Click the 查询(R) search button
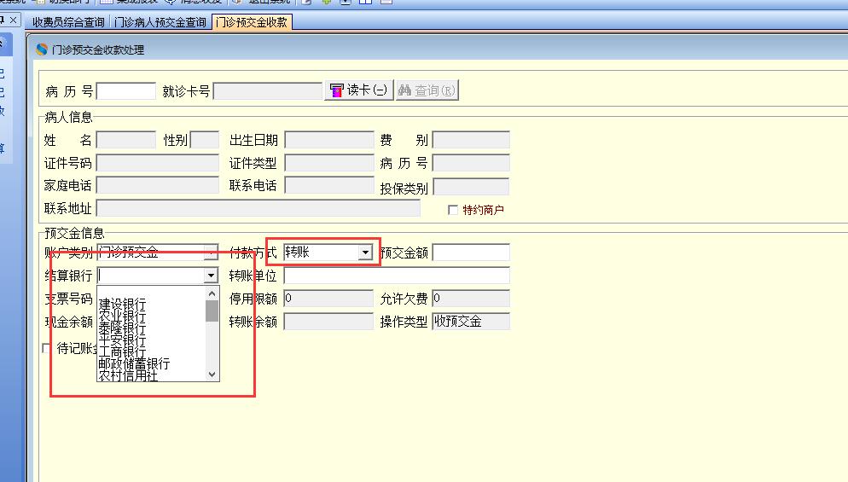Image resolution: width=848 pixels, height=482 pixels. click(427, 90)
